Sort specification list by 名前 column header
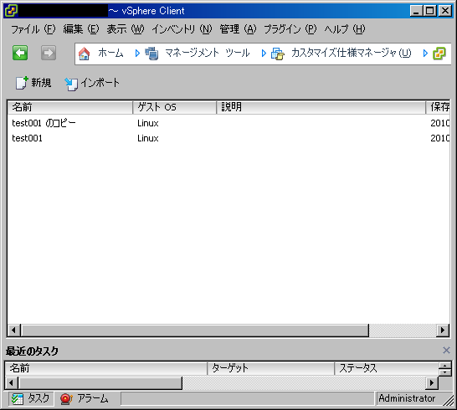Viewport: 457px width, 410px height. [x=70, y=107]
